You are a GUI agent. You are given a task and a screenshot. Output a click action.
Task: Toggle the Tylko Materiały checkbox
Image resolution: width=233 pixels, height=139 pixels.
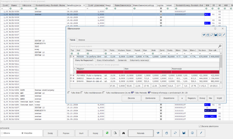click(132, 93)
